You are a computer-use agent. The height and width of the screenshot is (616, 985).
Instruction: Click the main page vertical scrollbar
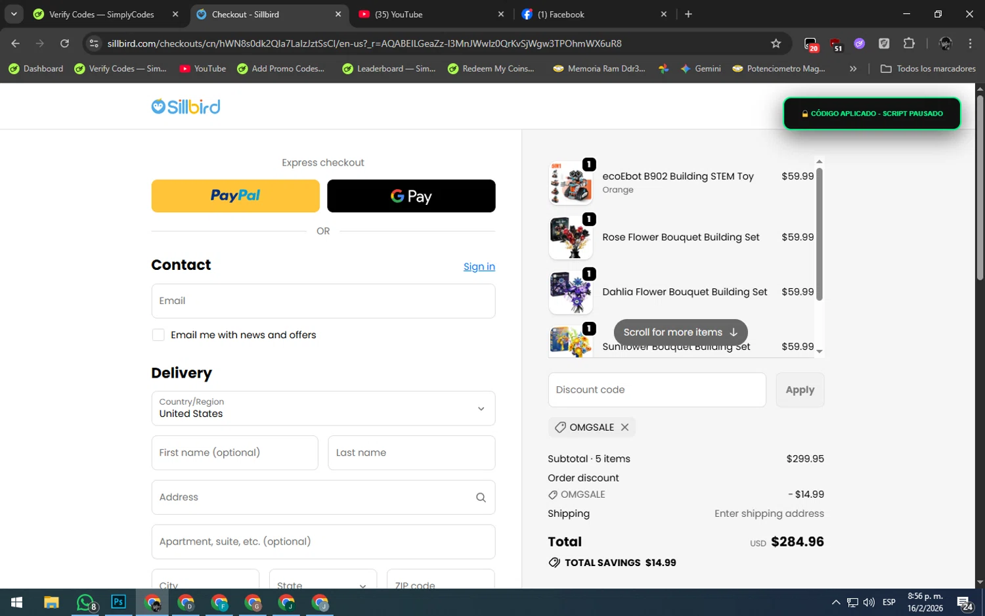pyautogui.click(x=980, y=188)
